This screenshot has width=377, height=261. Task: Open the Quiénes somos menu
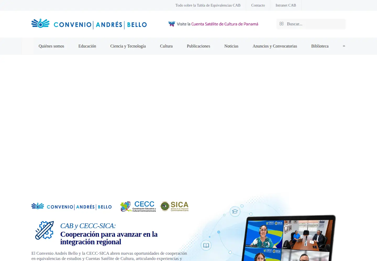coord(51,46)
